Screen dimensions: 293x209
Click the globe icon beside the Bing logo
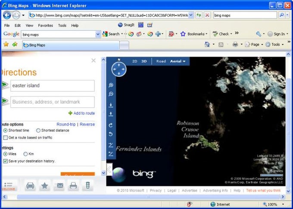(x=118, y=175)
